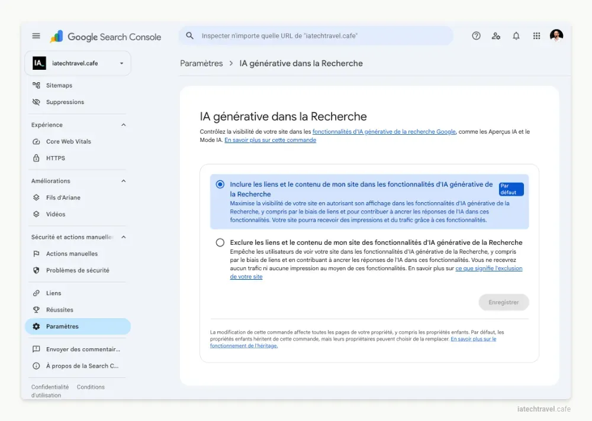Image resolution: width=592 pixels, height=421 pixels.
Task: Open the notifications bell
Action: [516, 36]
